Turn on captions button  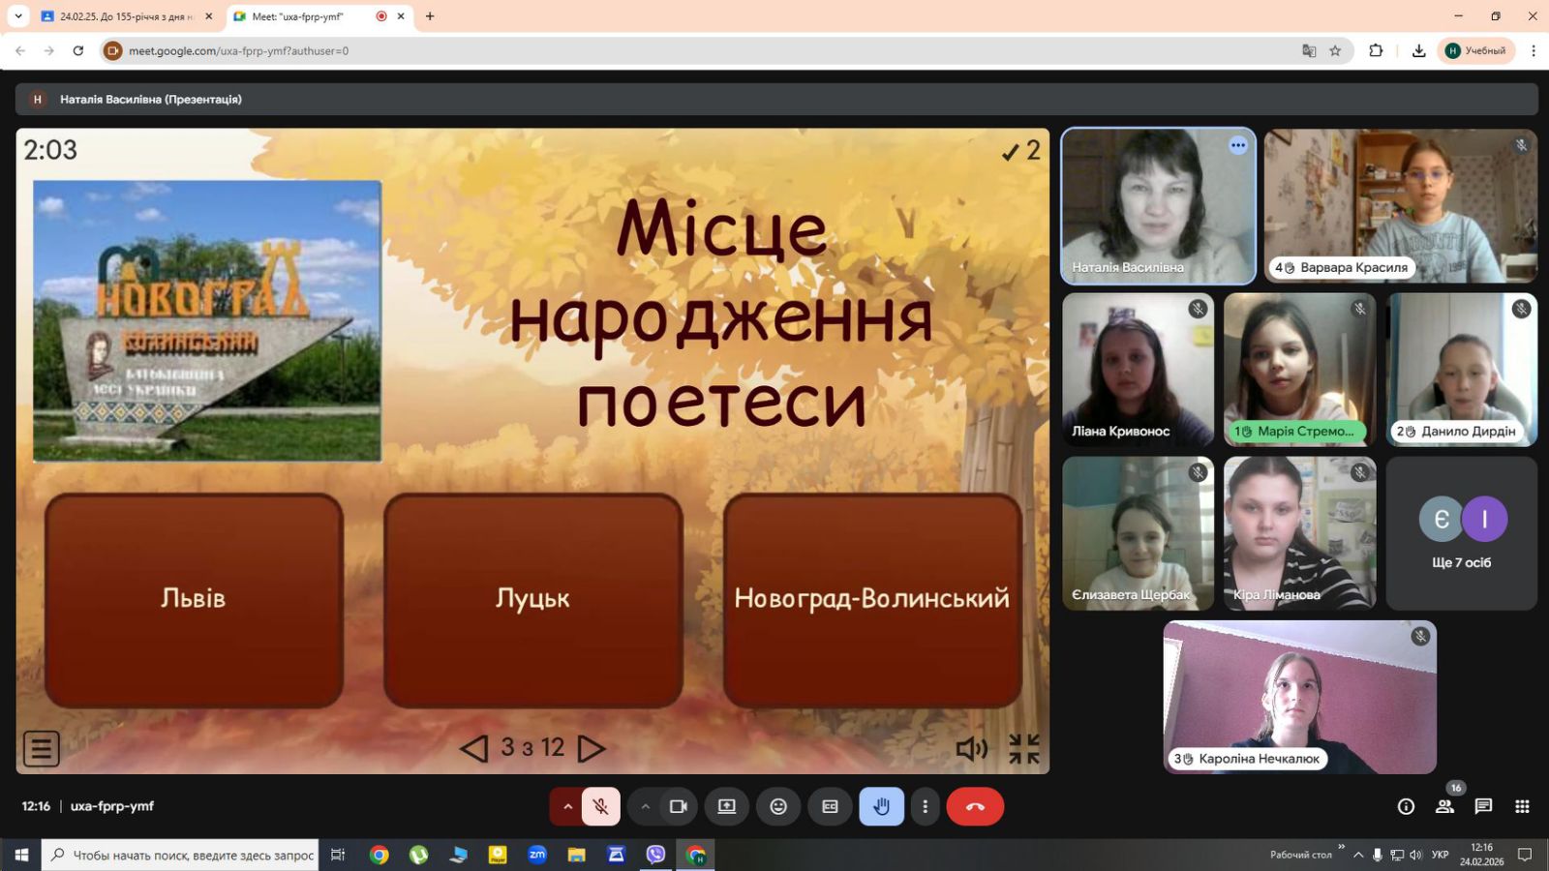tap(830, 806)
